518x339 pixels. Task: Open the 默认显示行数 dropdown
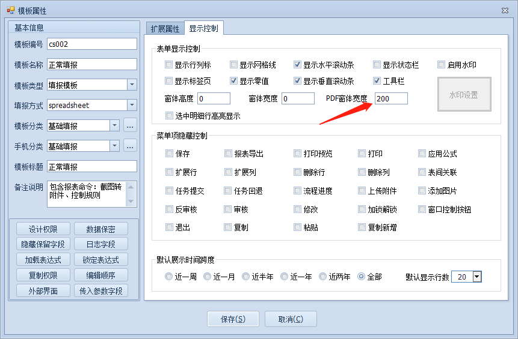click(x=477, y=277)
